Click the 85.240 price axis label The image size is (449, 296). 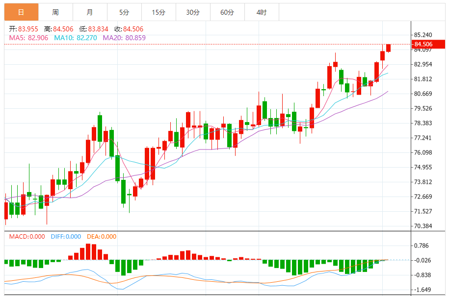(423, 35)
